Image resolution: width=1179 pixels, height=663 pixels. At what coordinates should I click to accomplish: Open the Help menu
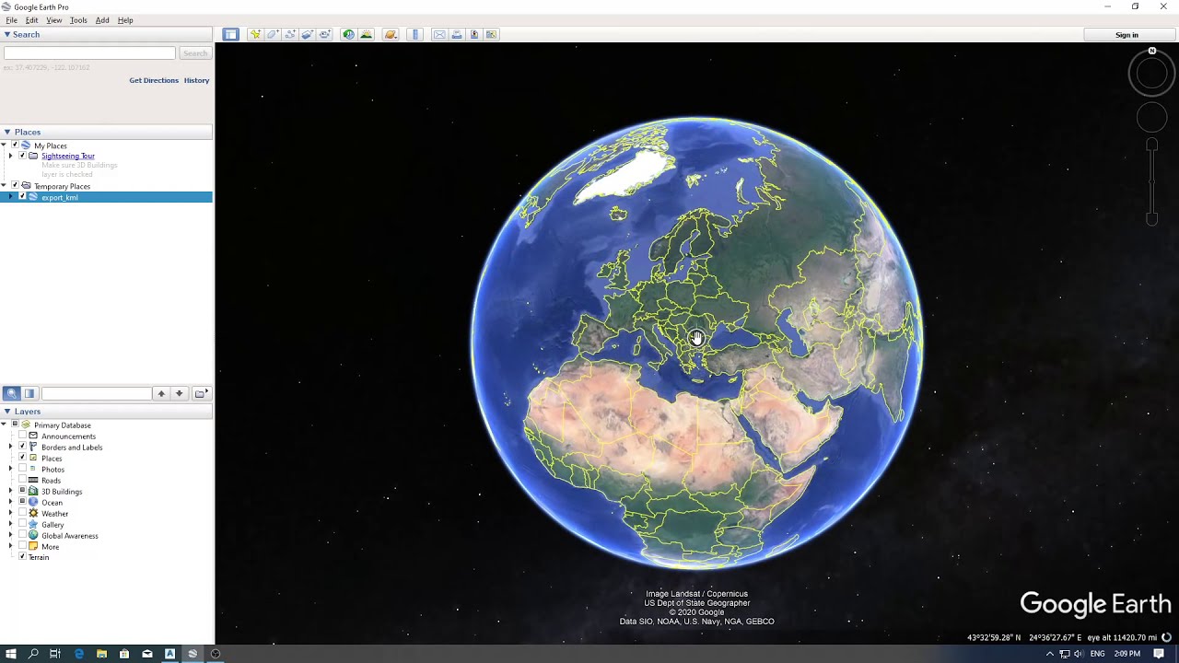(x=125, y=20)
